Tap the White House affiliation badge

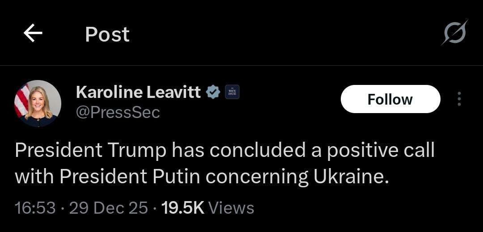[232, 93]
